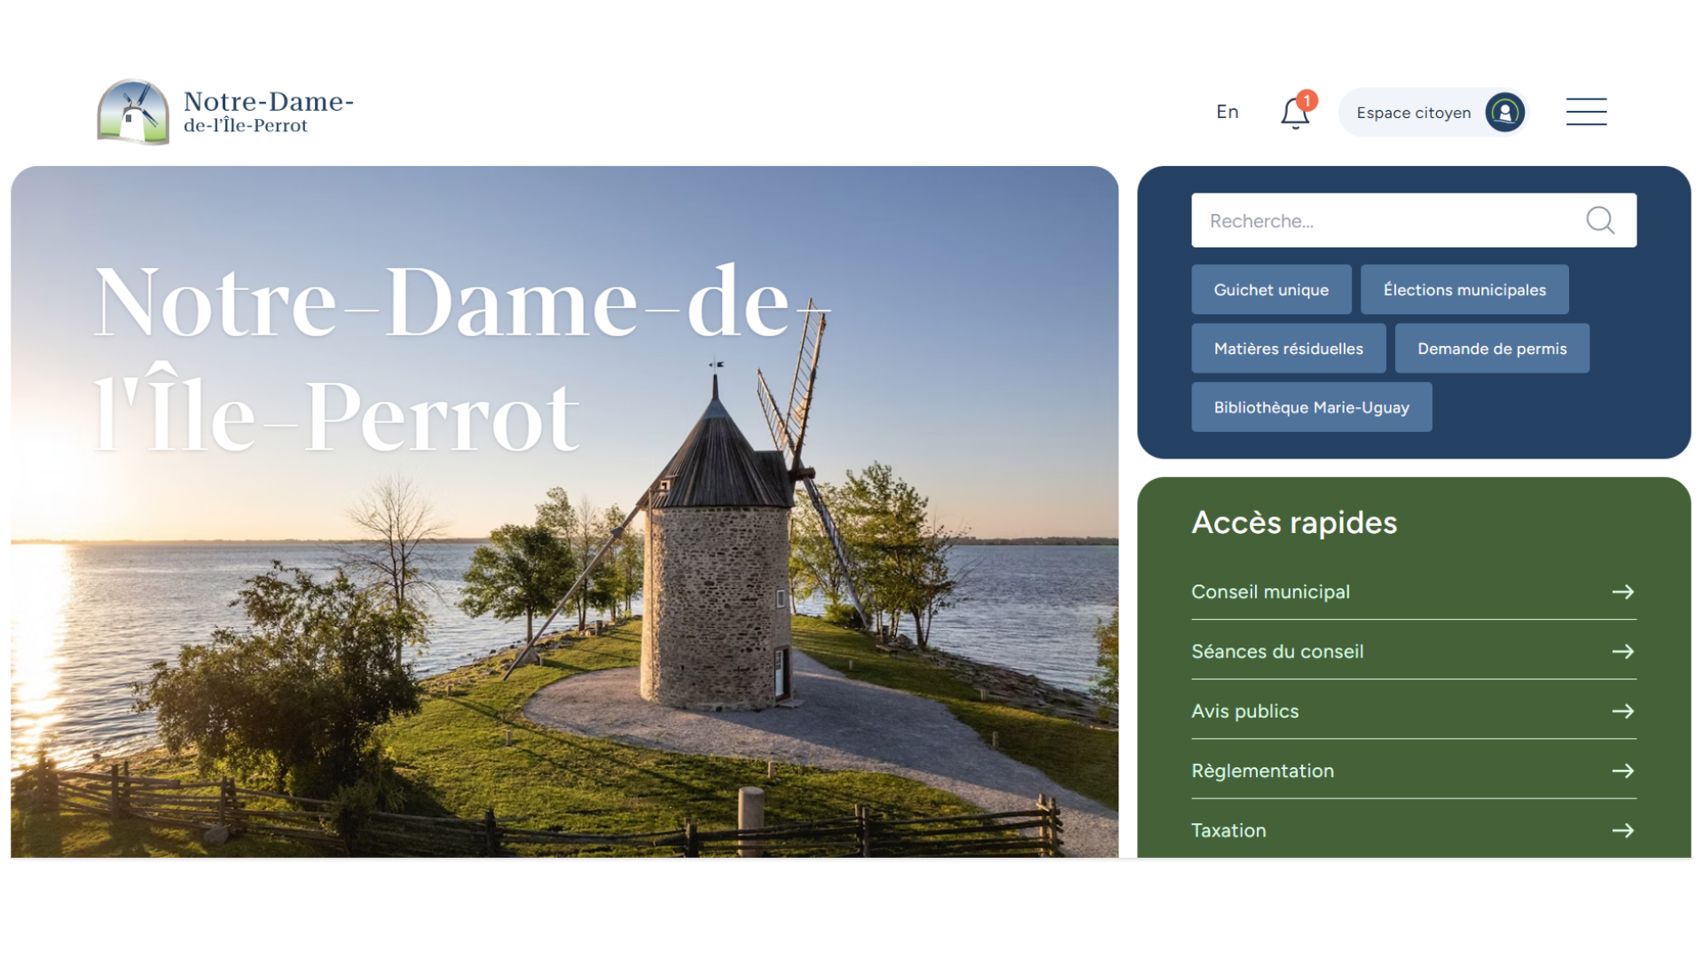
Task: Open the Matières résiduelles shortcut
Action: click(1288, 349)
